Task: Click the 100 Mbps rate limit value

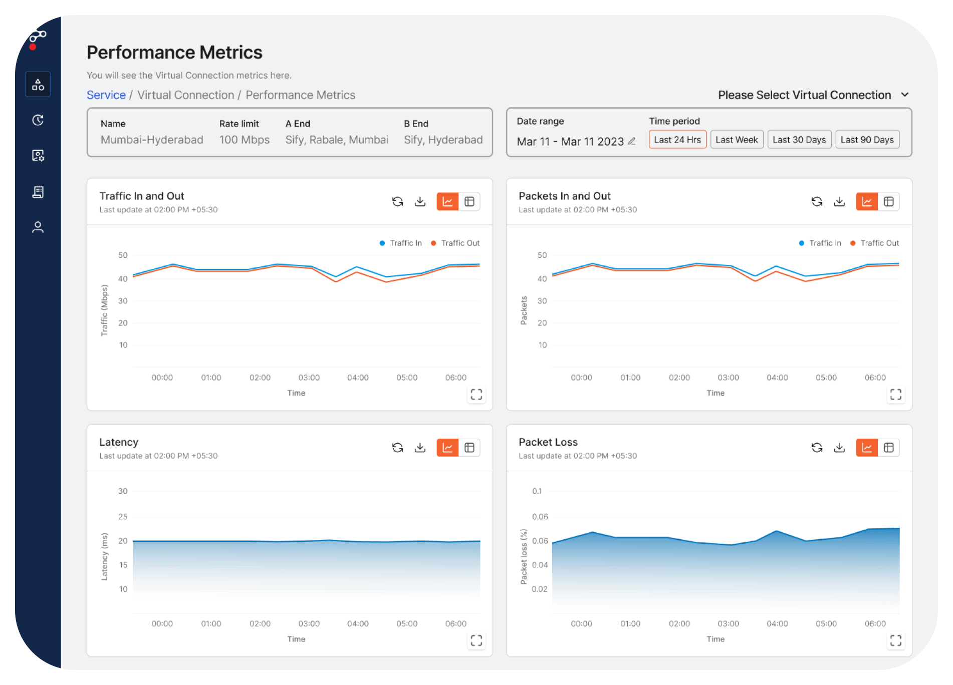Action: point(245,140)
